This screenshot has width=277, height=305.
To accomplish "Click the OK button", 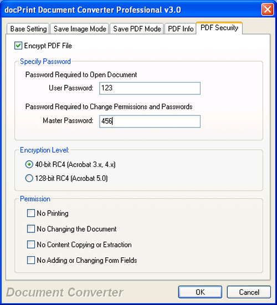I will pyautogui.click(x=200, y=292).
